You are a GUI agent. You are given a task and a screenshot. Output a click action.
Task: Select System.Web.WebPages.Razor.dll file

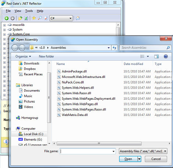[x=82, y=109]
